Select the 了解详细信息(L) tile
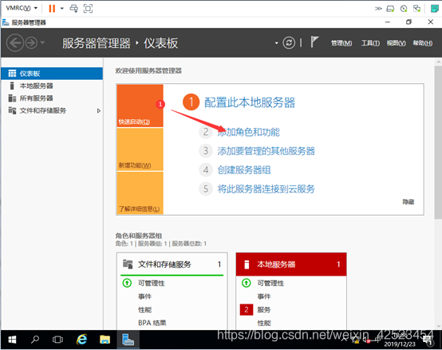Screen dimensions: 442x350 click(140, 193)
